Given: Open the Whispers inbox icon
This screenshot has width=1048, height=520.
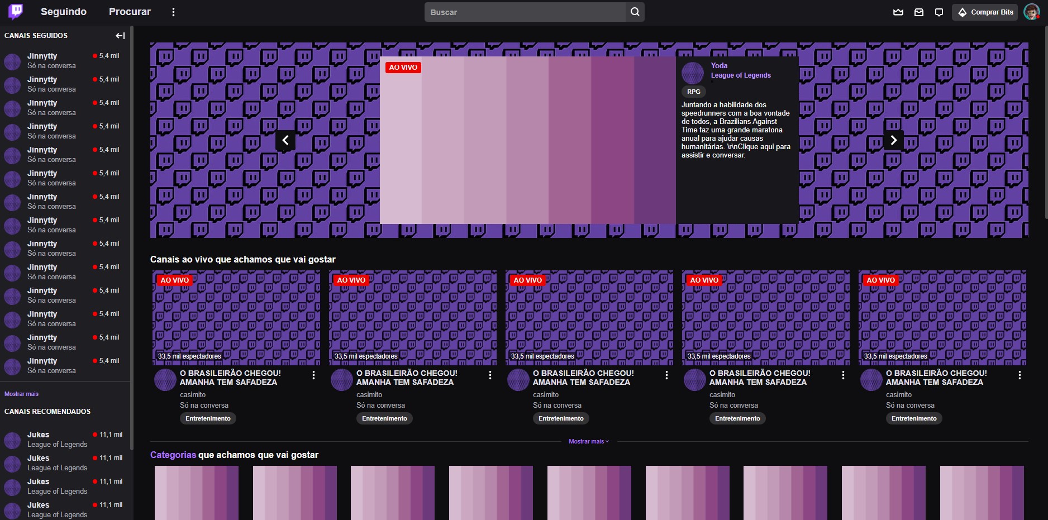Looking at the screenshot, I should pyautogui.click(x=918, y=12).
